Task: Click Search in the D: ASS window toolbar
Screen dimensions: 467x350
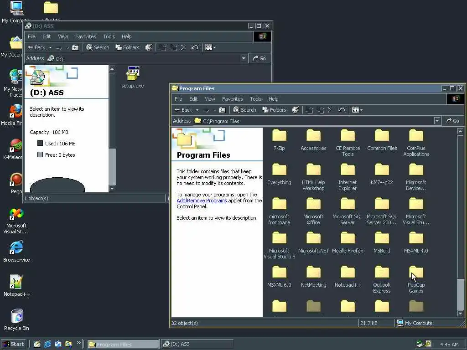Action: [x=98, y=47]
